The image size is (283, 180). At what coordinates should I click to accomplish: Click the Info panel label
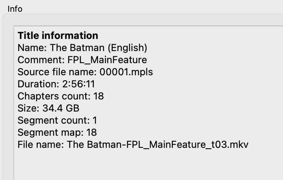[15, 9]
